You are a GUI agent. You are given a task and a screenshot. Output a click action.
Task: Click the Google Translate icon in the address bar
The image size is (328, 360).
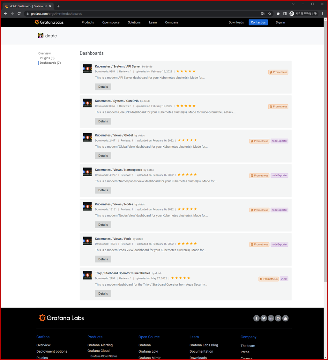263,14
